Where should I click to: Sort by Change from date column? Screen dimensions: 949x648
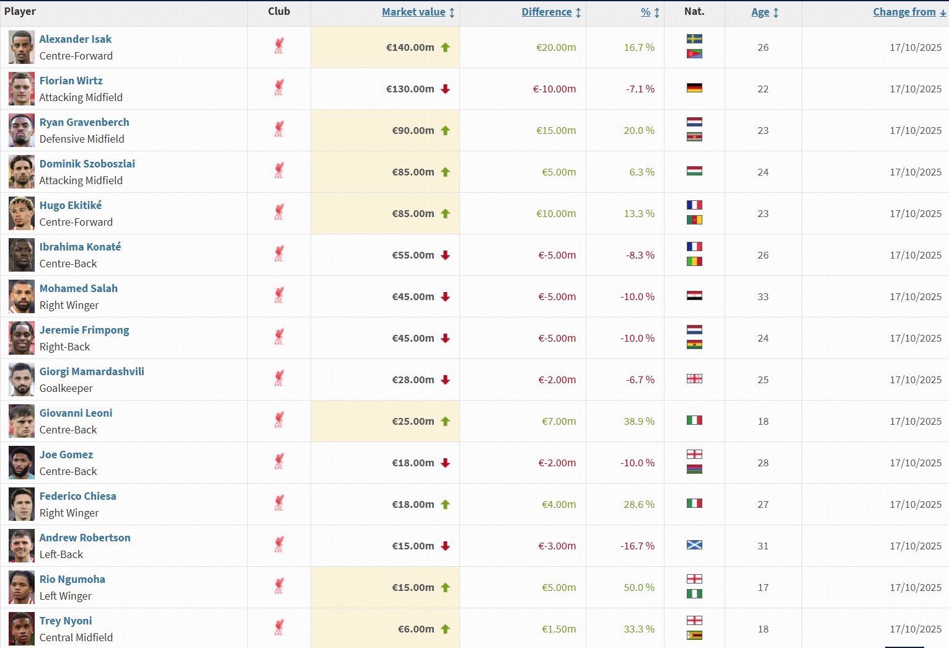point(904,12)
